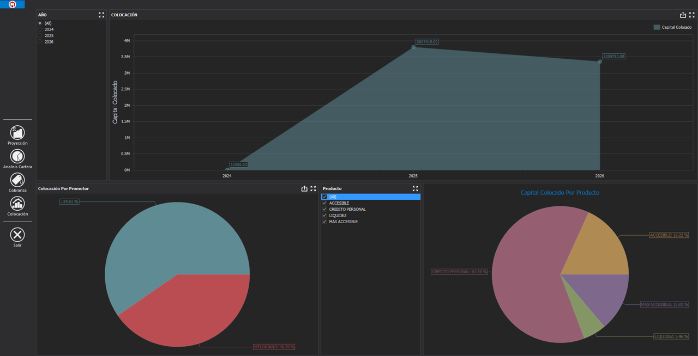This screenshot has height=356, width=698.
Task: Maximize the COLOCACIÓN chart panel
Action: [x=691, y=15]
